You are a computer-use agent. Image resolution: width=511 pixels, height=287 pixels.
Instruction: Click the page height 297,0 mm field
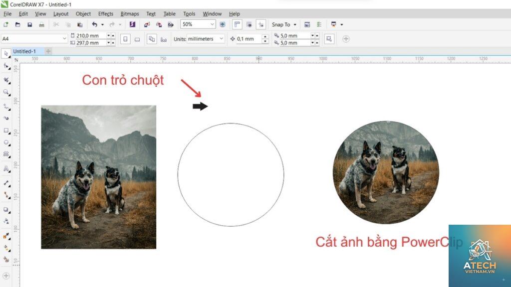point(92,43)
